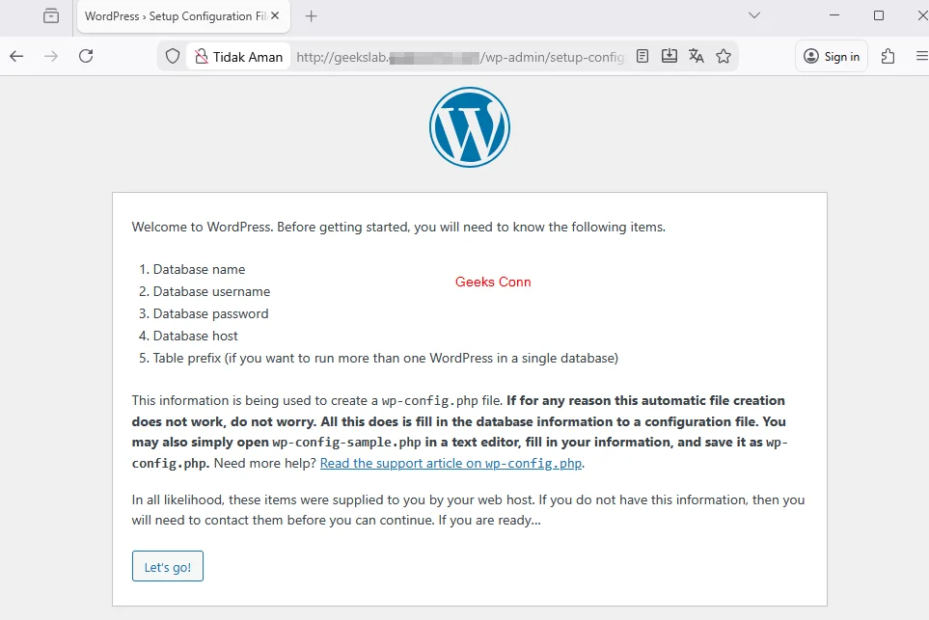Select the WordPress Setup Configuration tab
Viewport: 929px width, 620px height.
pyautogui.click(x=174, y=16)
